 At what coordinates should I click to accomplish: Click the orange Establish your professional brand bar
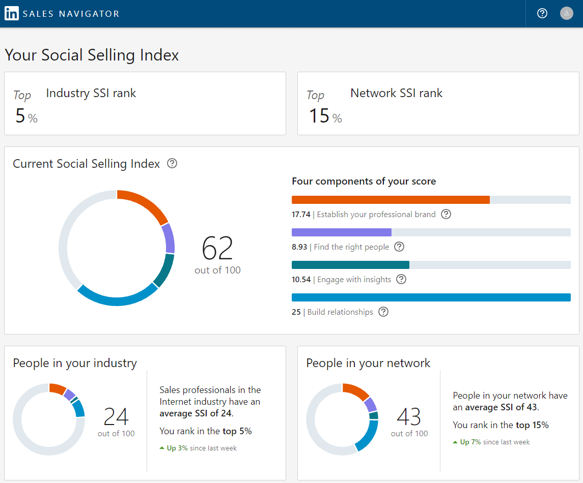391,200
